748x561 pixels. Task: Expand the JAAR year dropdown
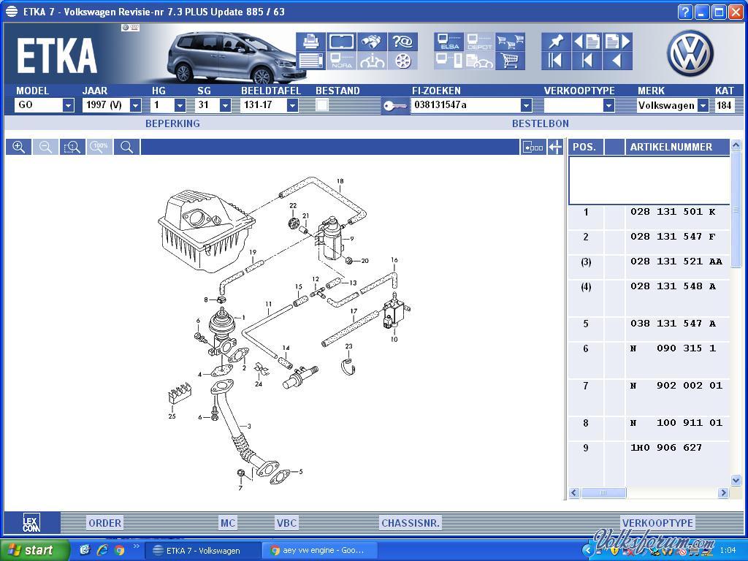pyautogui.click(x=135, y=105)
